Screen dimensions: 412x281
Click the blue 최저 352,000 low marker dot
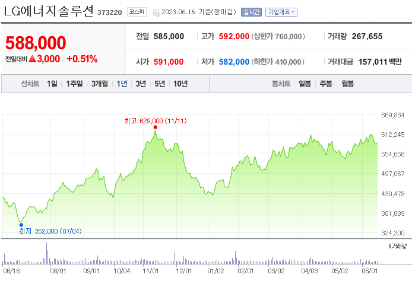(21, 225)
